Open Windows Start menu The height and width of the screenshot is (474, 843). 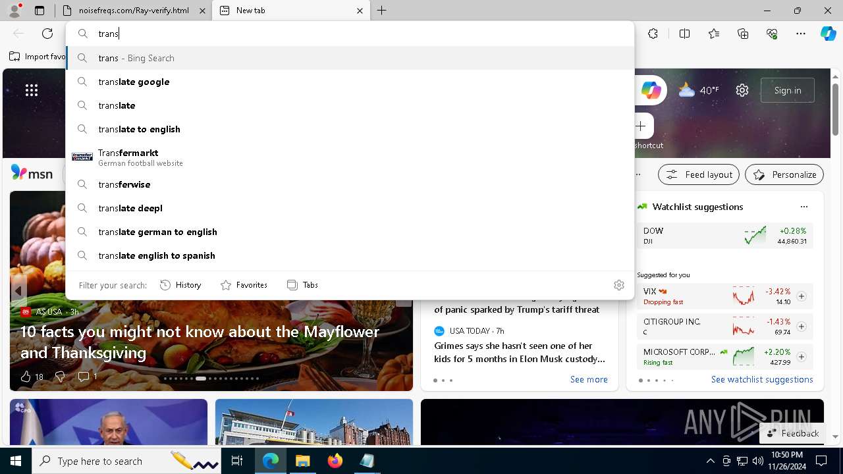click(16, 461)
